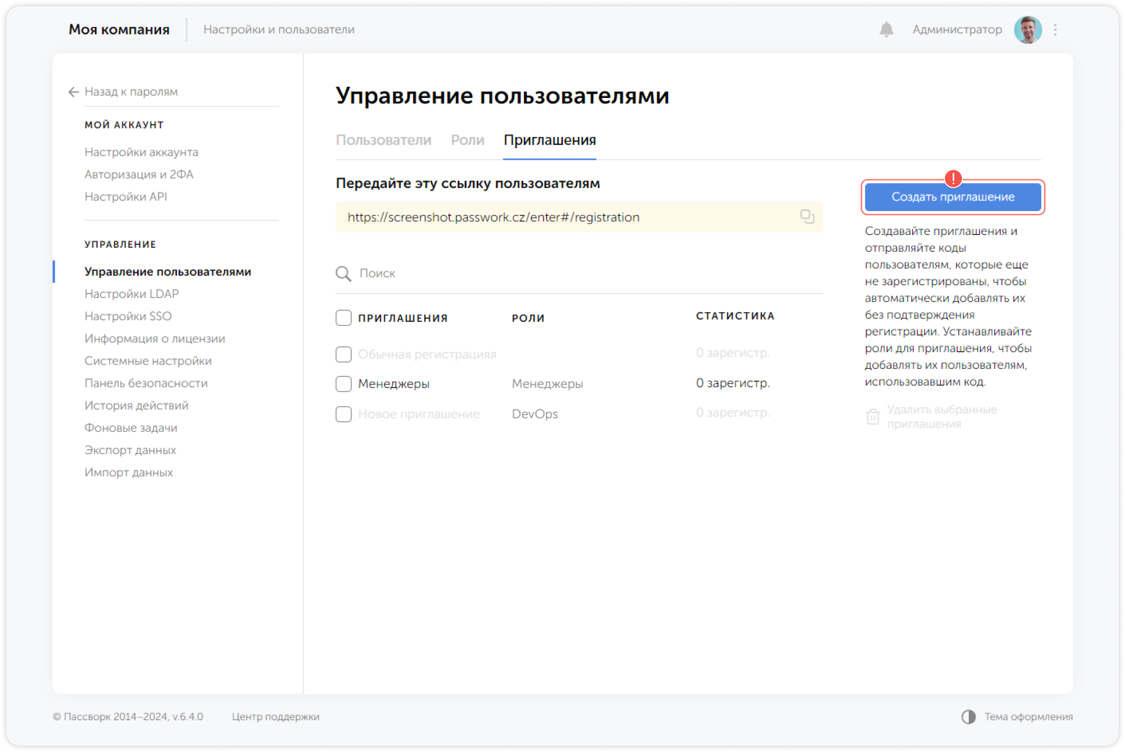The image size is (1125, 752).
Task: Check the 'Новое приглашение' checkbox
Action: 343,413
